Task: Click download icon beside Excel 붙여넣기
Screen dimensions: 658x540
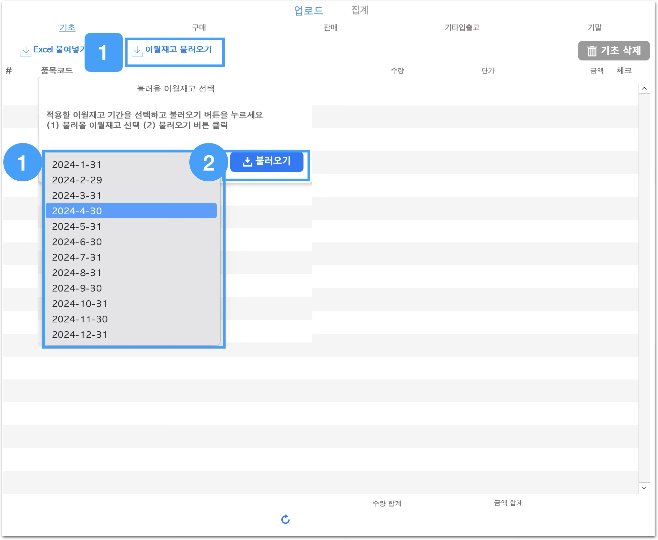Action: click(x=26, y=51)
